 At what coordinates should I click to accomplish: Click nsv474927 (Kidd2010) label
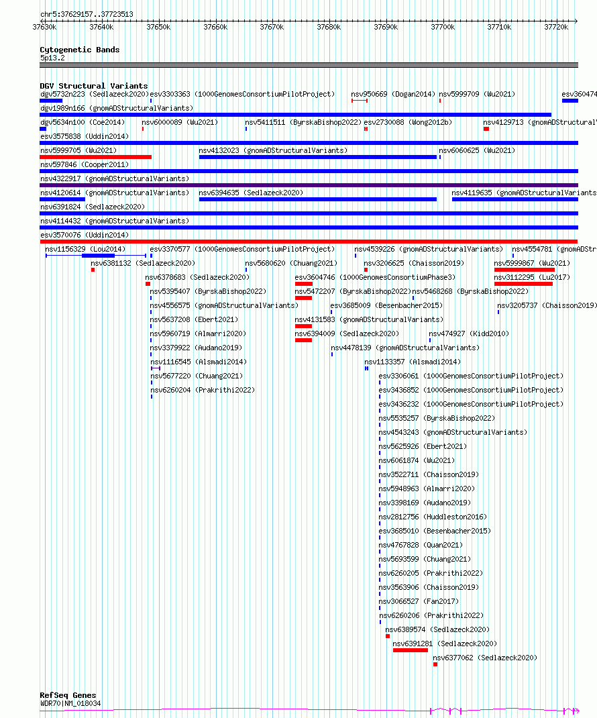[x=469, y=334]
